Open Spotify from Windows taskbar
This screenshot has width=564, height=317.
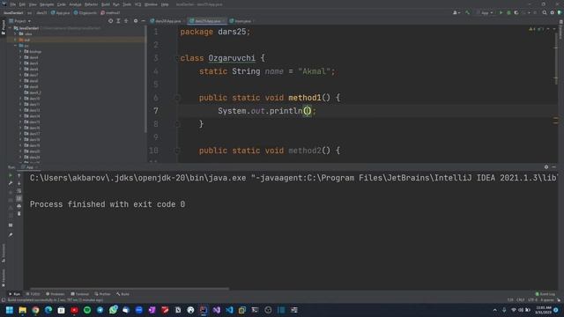[x=87, y=310]
